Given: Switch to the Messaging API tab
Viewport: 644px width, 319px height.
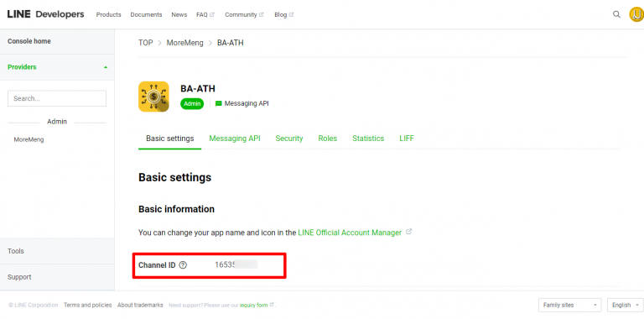Looking at the screenshot, I should point(235,139).
